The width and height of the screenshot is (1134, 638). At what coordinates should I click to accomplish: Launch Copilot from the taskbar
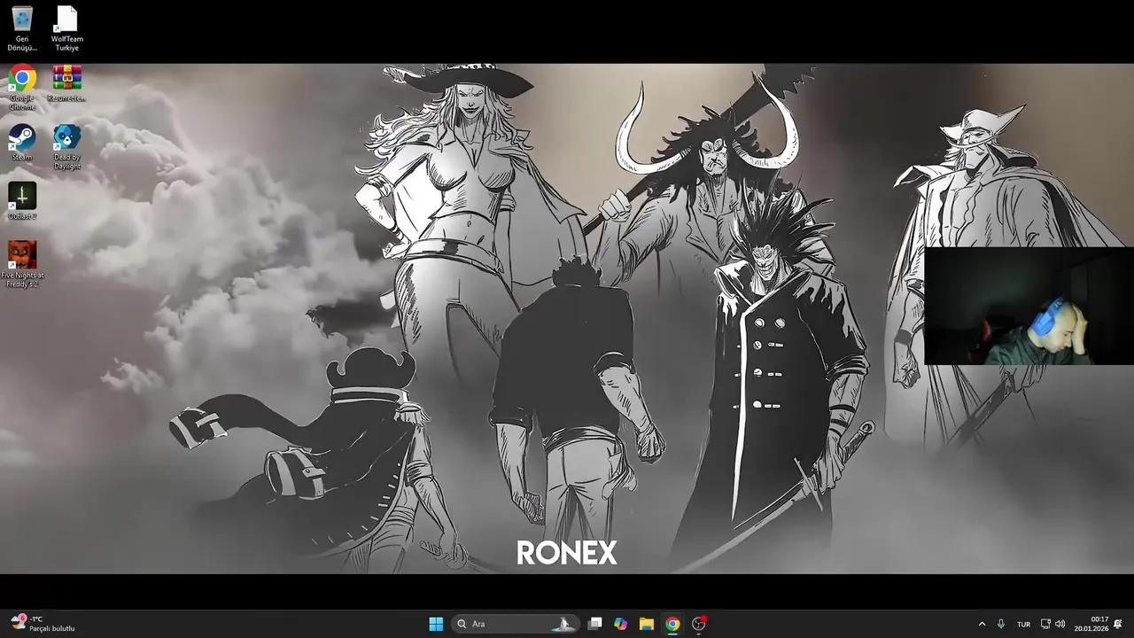pyautogui.click(x=621, y=624)
